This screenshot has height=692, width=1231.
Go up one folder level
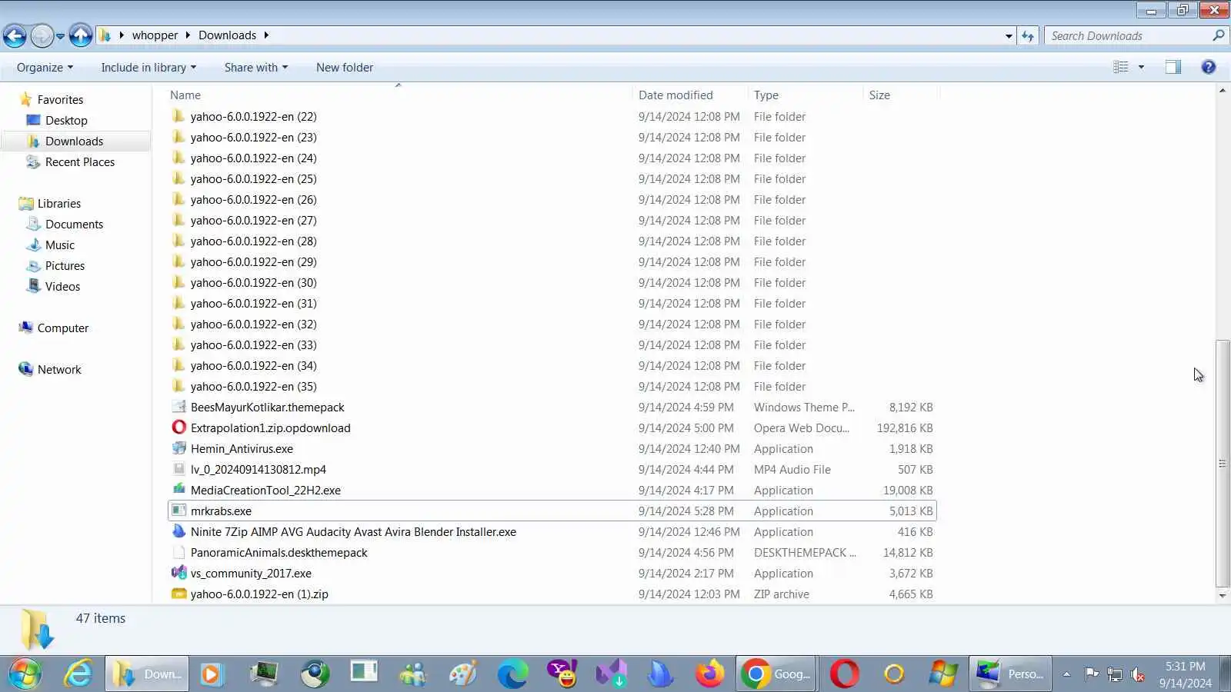point(81,35)
